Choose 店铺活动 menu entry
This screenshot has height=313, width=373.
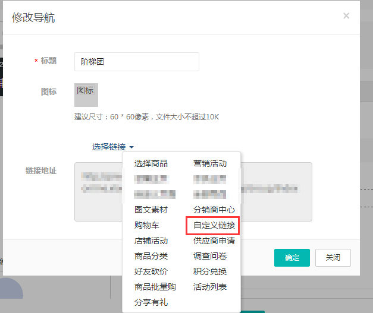pyautogui.click(x=151, y=241)
